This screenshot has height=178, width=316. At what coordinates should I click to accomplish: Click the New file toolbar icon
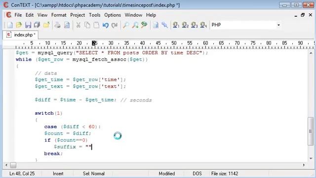[x=10, y=25]
